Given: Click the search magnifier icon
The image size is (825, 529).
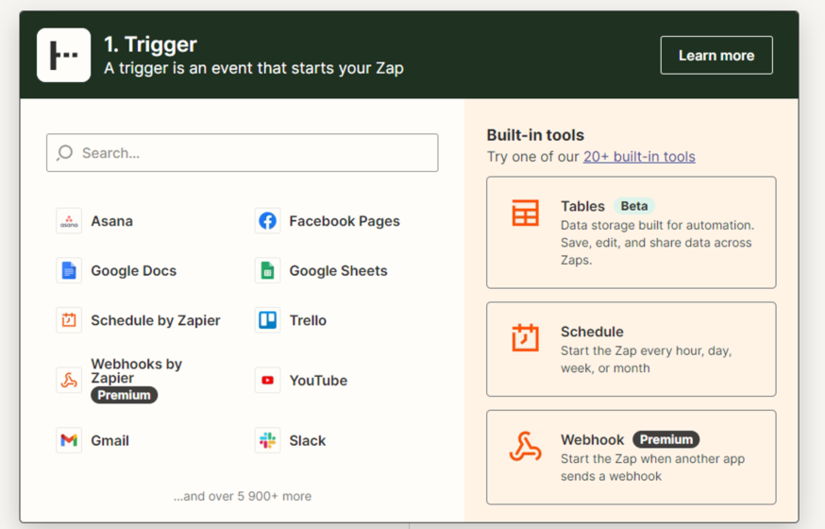Looking at the screenshot, I should click(x=65, y=153).
